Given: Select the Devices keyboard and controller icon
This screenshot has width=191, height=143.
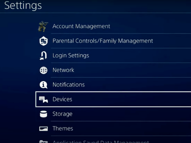Looking at the screenshot, I should coord(44,99).
